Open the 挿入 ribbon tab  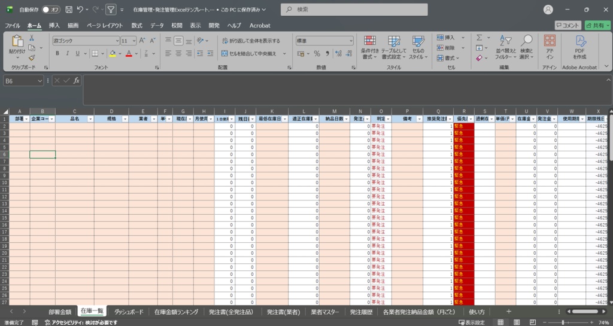tap(54, 25)
